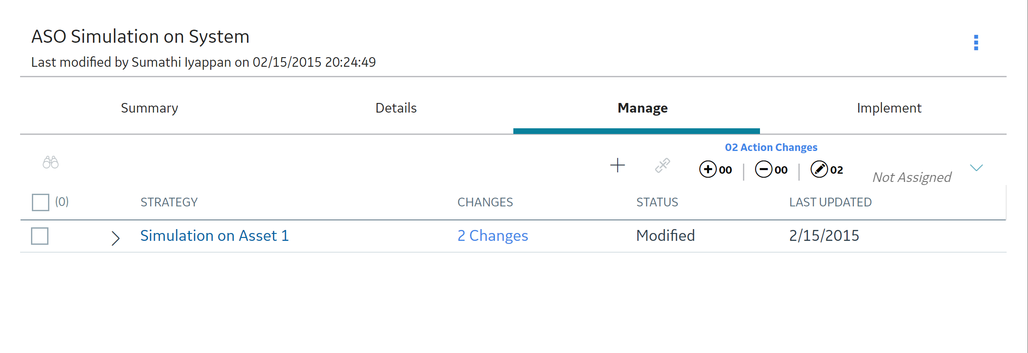This screenshot has width=1028, height=353.
Task: Select the Manage tab
Action: [643, 108]
